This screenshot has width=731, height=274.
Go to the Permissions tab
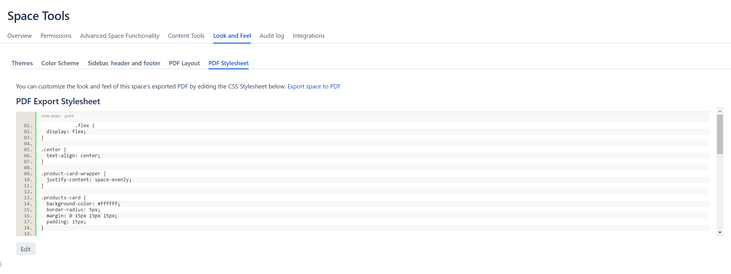(56, 36)
